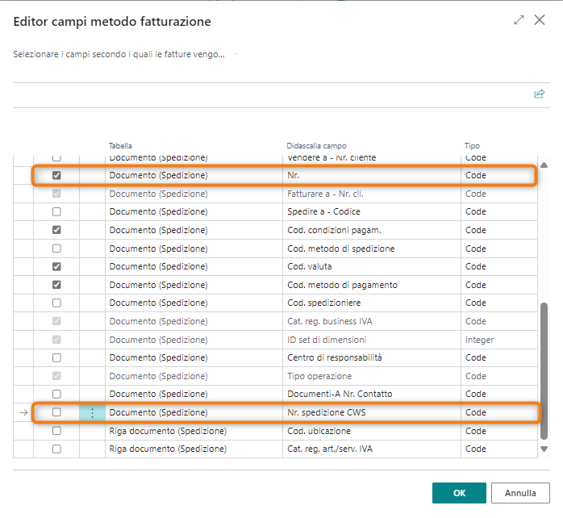
Task: Expand the dialog to full screen
Action: (519, 20)
